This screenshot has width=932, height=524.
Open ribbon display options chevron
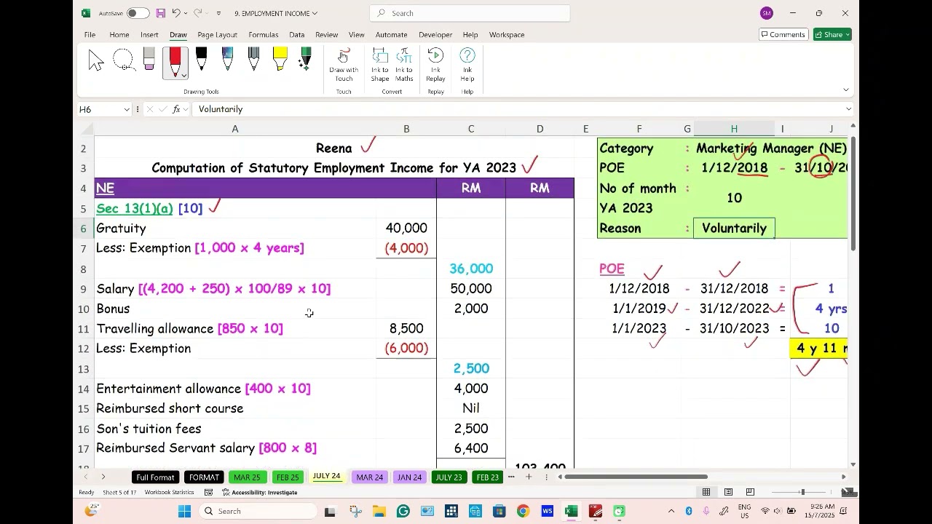[846, 90]
